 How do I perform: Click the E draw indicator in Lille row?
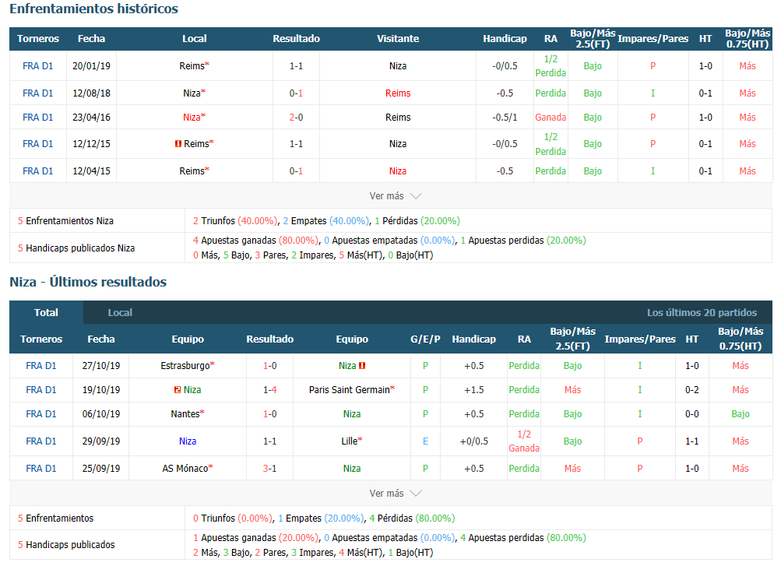pyautogui.click(x=425, y=441)
